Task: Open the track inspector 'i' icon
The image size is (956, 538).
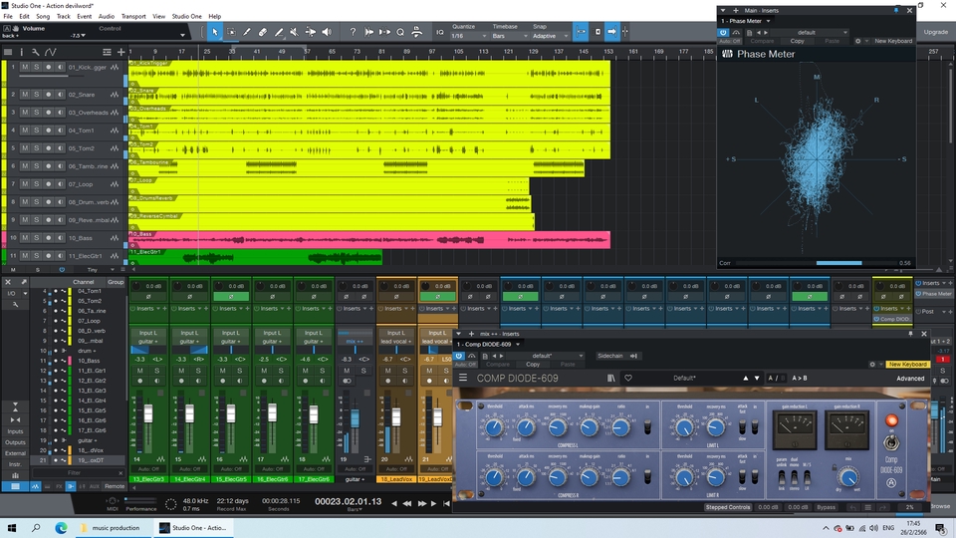Action: click(x=21, y=52)
